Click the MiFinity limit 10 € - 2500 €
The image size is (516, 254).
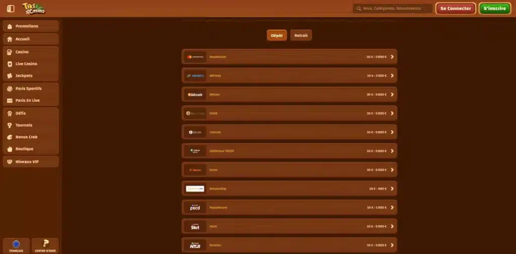pos(377,76)
